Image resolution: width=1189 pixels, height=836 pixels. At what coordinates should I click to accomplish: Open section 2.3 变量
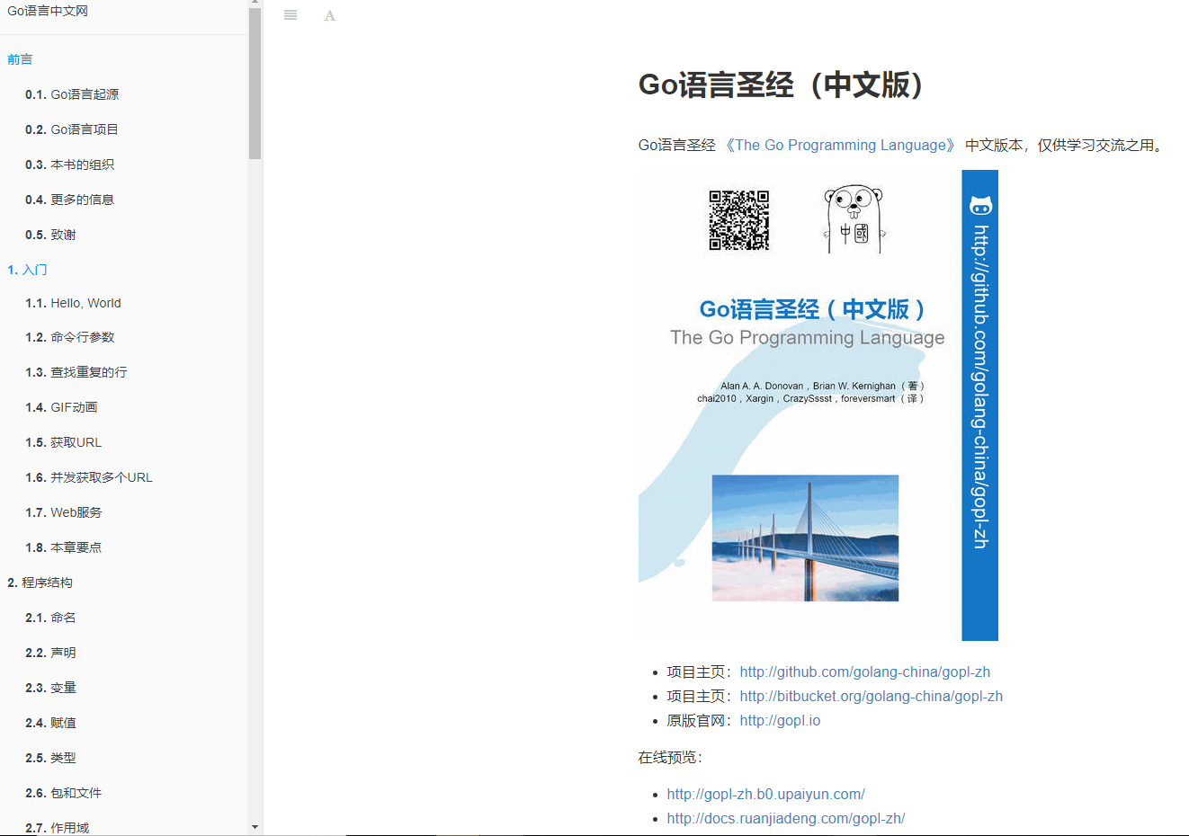[51, 688]
